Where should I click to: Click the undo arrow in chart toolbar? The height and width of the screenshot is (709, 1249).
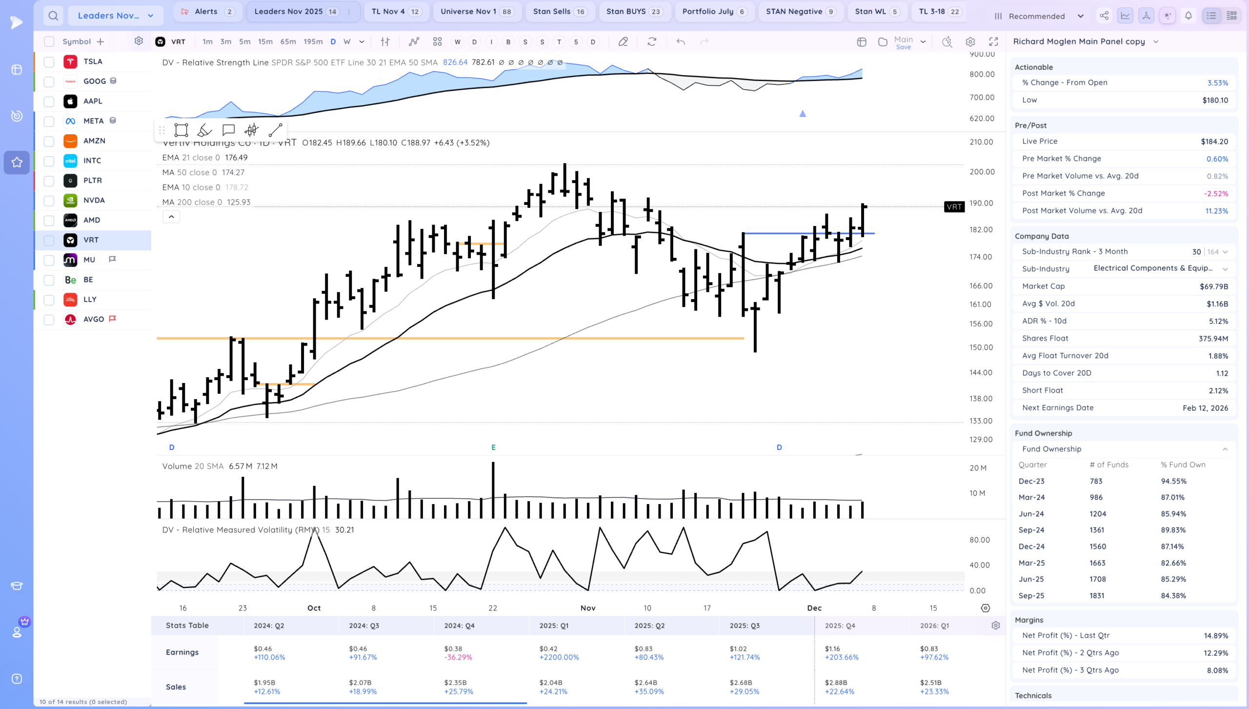coord(681,42)
